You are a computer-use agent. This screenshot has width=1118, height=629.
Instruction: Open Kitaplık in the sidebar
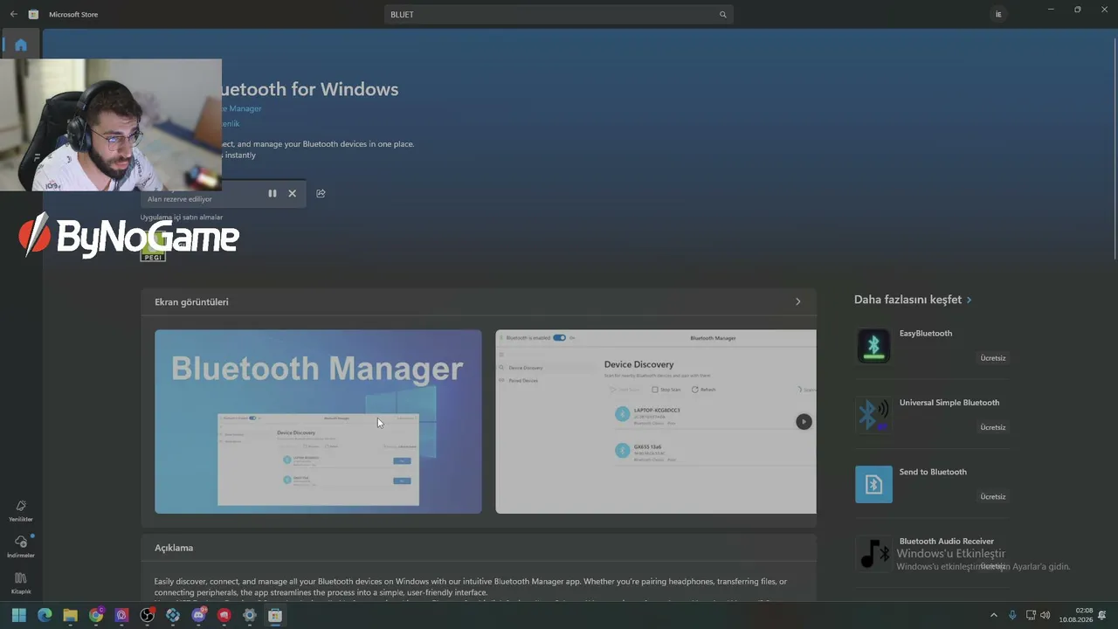click(x=21, y=584)
